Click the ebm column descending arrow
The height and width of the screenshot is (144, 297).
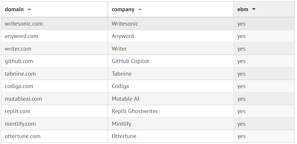(x=254, y=9)
